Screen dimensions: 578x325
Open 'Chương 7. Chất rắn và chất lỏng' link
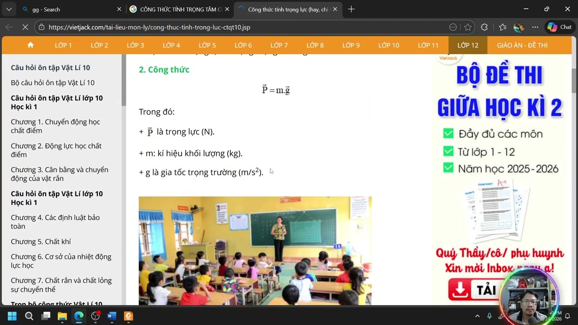click(x=61, y=285)
